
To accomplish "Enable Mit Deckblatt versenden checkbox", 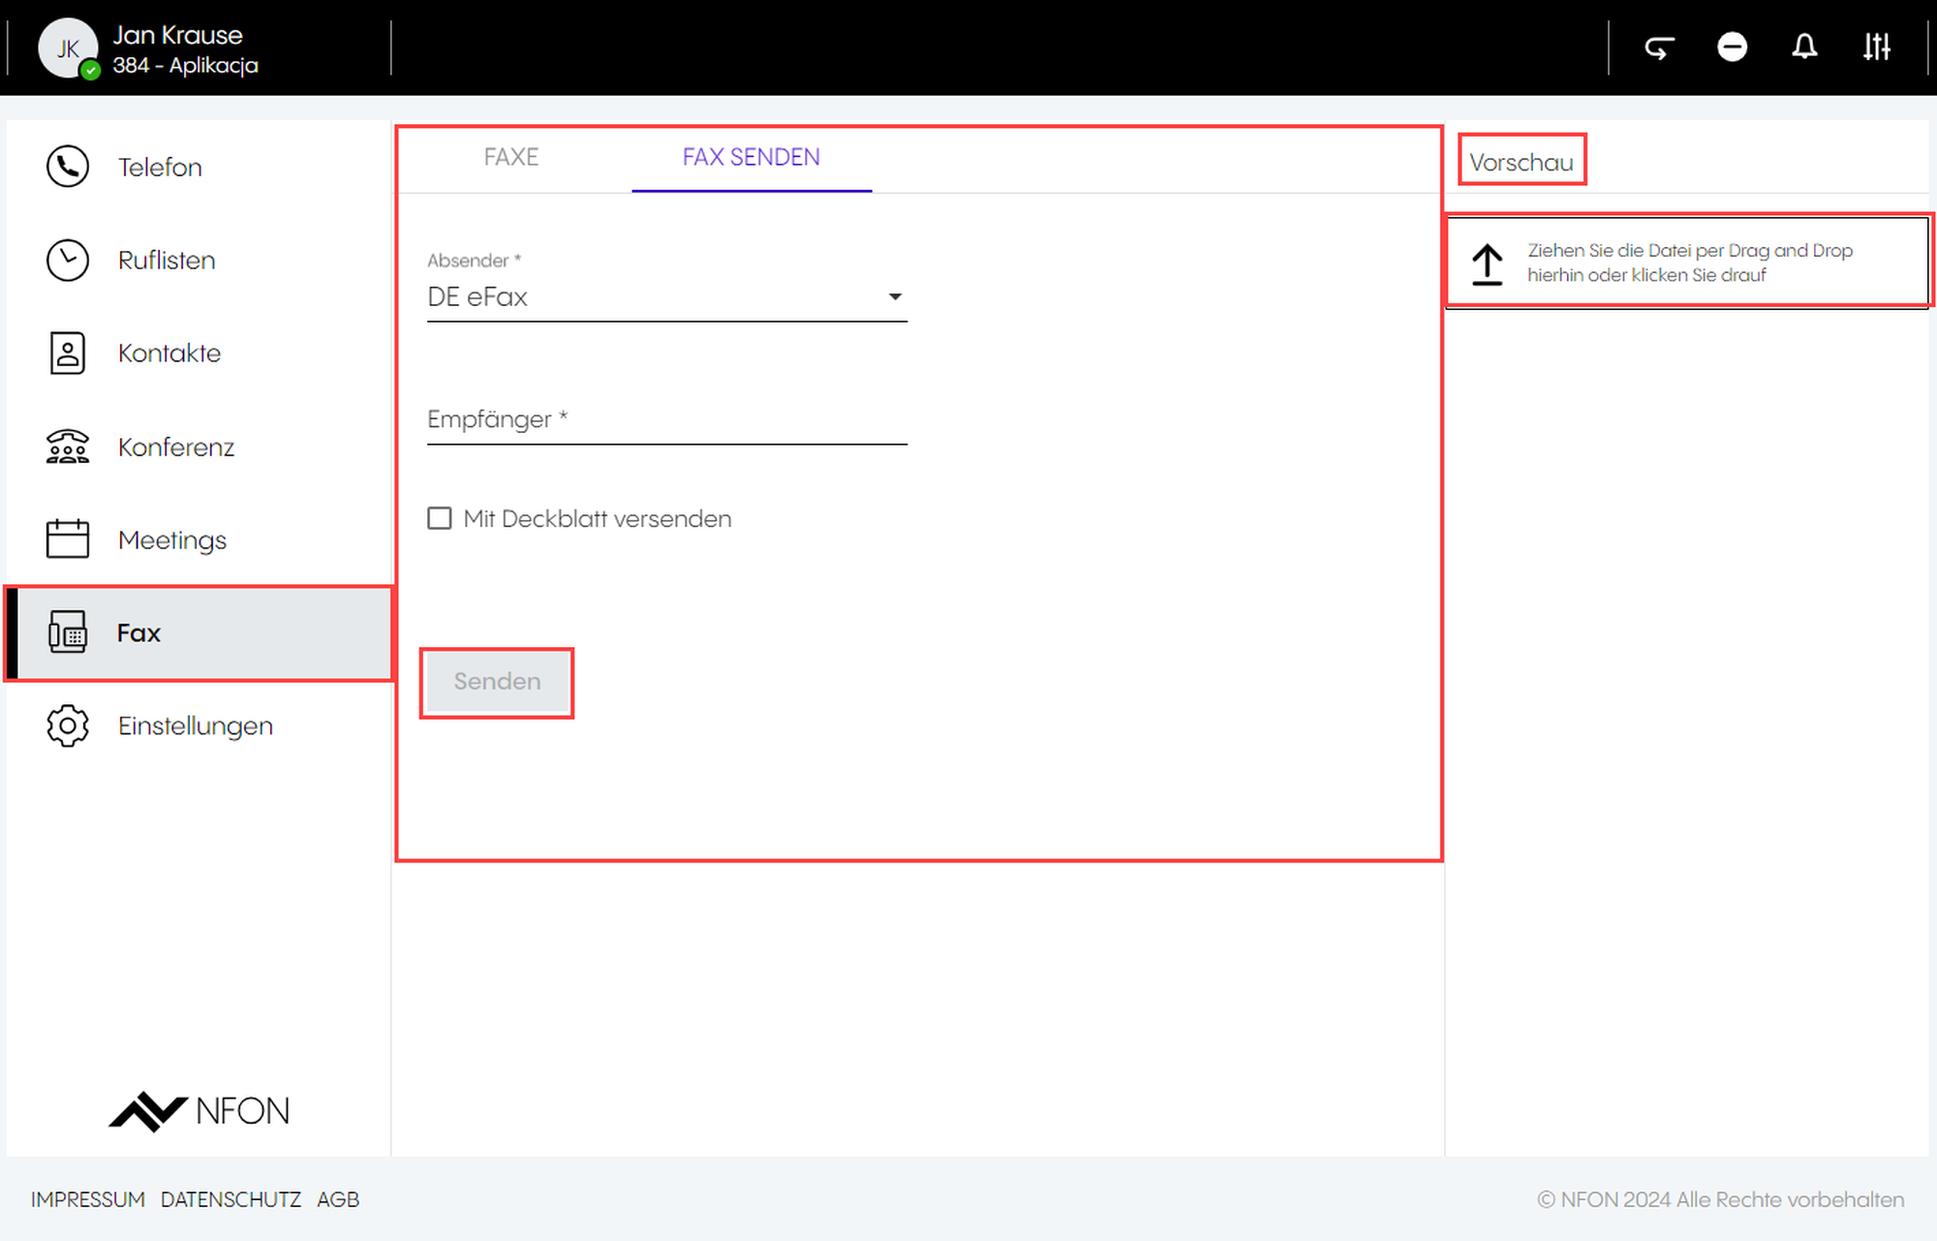I will click(440, 518).
